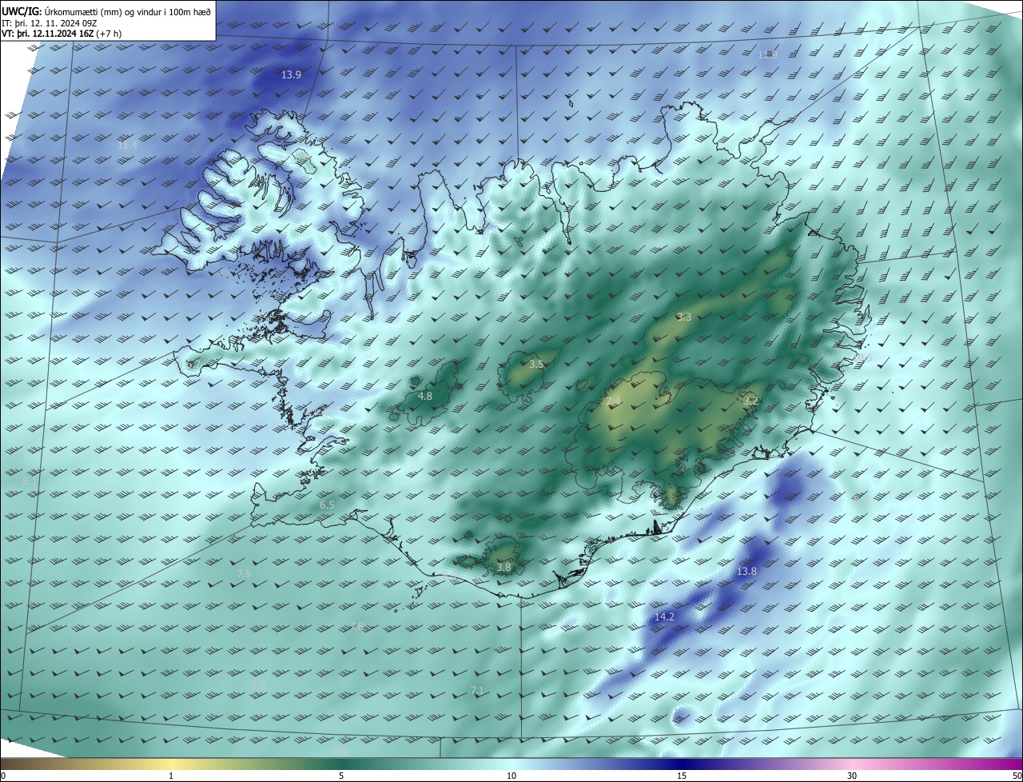This screenshot has height=782, width=1023.
Task: Click the 8.5 value label
Action: (x=258, y=686)
